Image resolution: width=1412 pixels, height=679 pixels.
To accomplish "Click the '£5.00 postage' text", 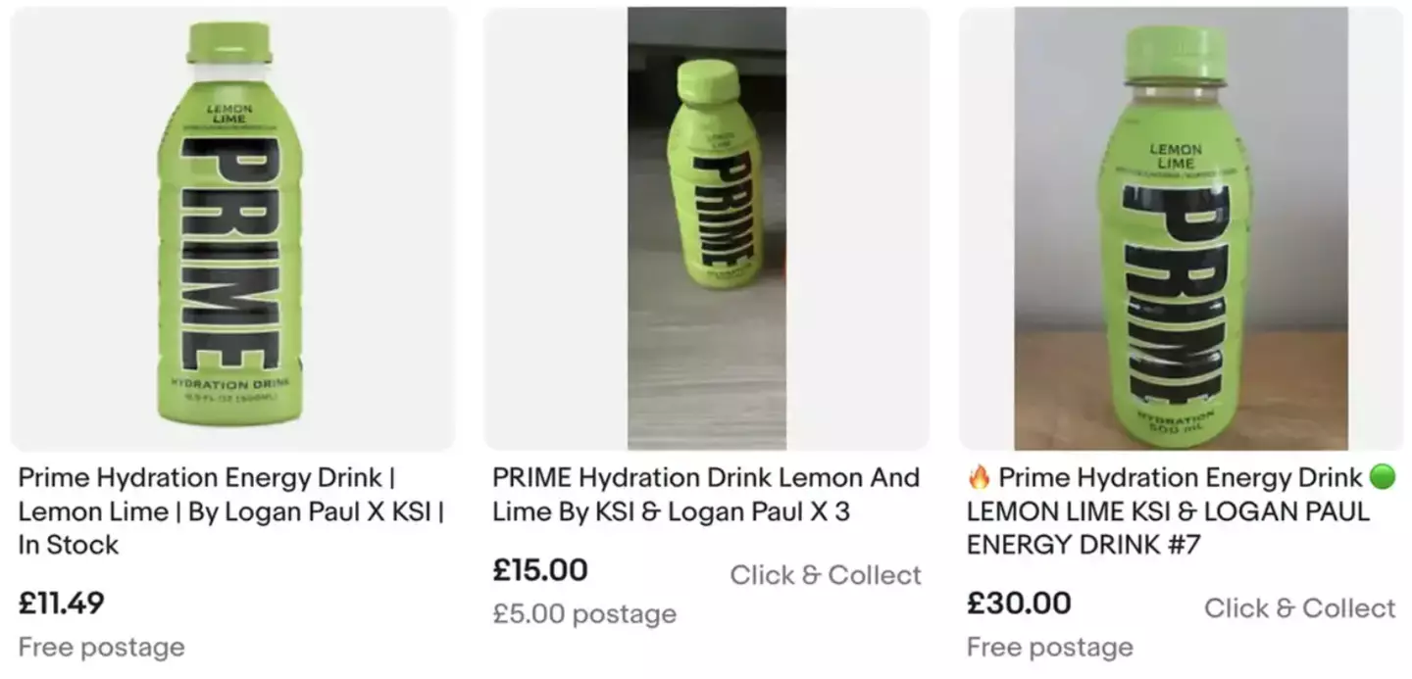I will 584,614.
